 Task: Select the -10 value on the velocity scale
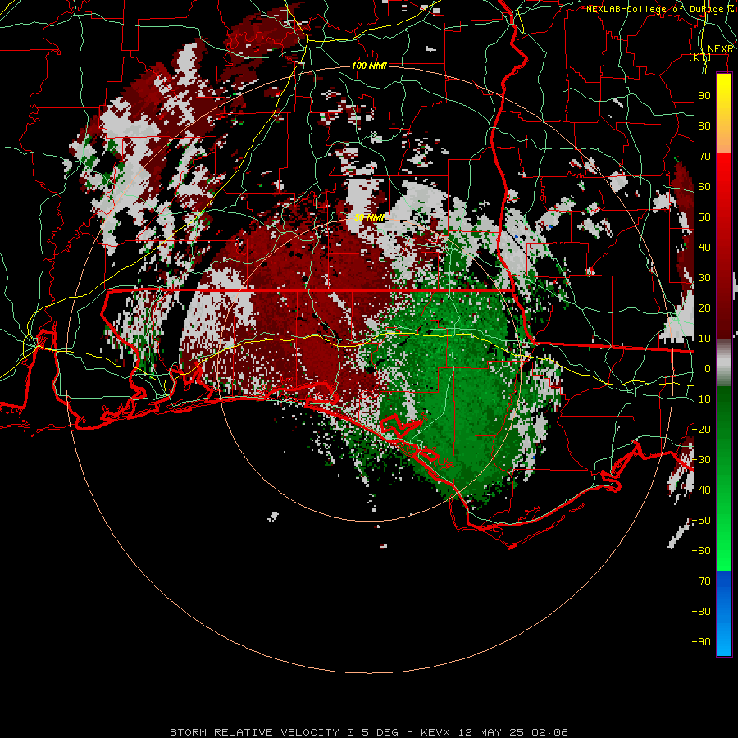pos(701,399)
